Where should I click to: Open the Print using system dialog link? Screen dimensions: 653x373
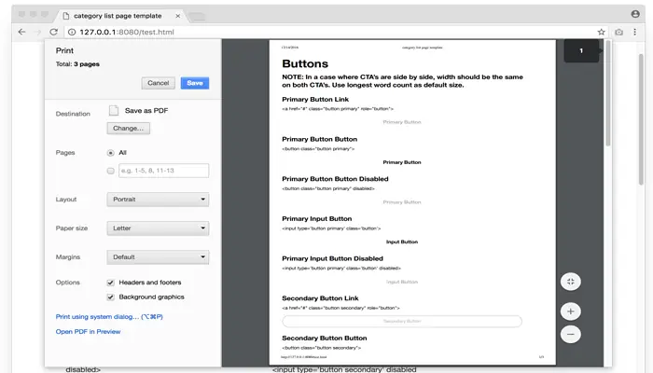tap(109, 317)
